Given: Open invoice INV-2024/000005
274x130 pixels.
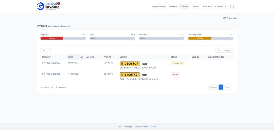Looking at the screenshot, I should click(x=51, y=74).
